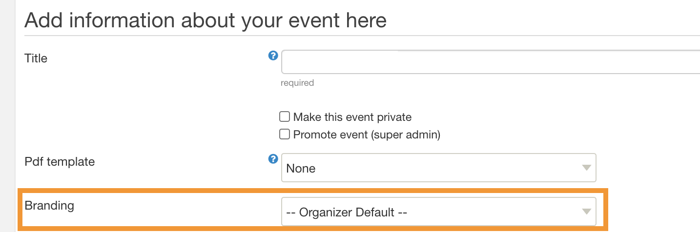Select the 'None' value shown in Pdf template
The height and width of the screenshot is (232, 700).
pos(301,169)
